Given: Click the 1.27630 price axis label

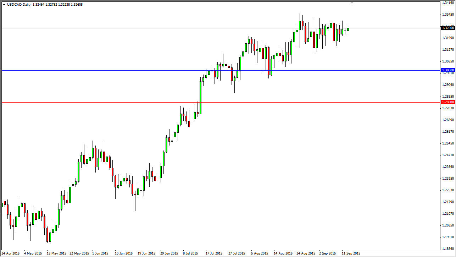Looking at the screenshot, I should click(448, 108).
